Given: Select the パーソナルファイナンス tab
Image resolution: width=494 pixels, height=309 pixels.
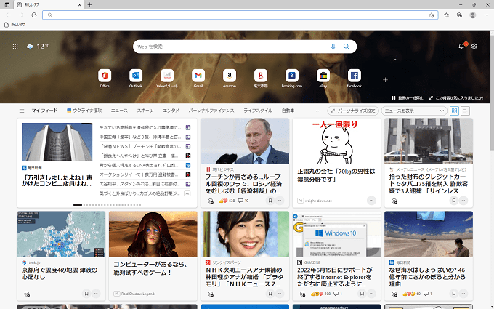Looking at the screenshot, I should point(211,111).
